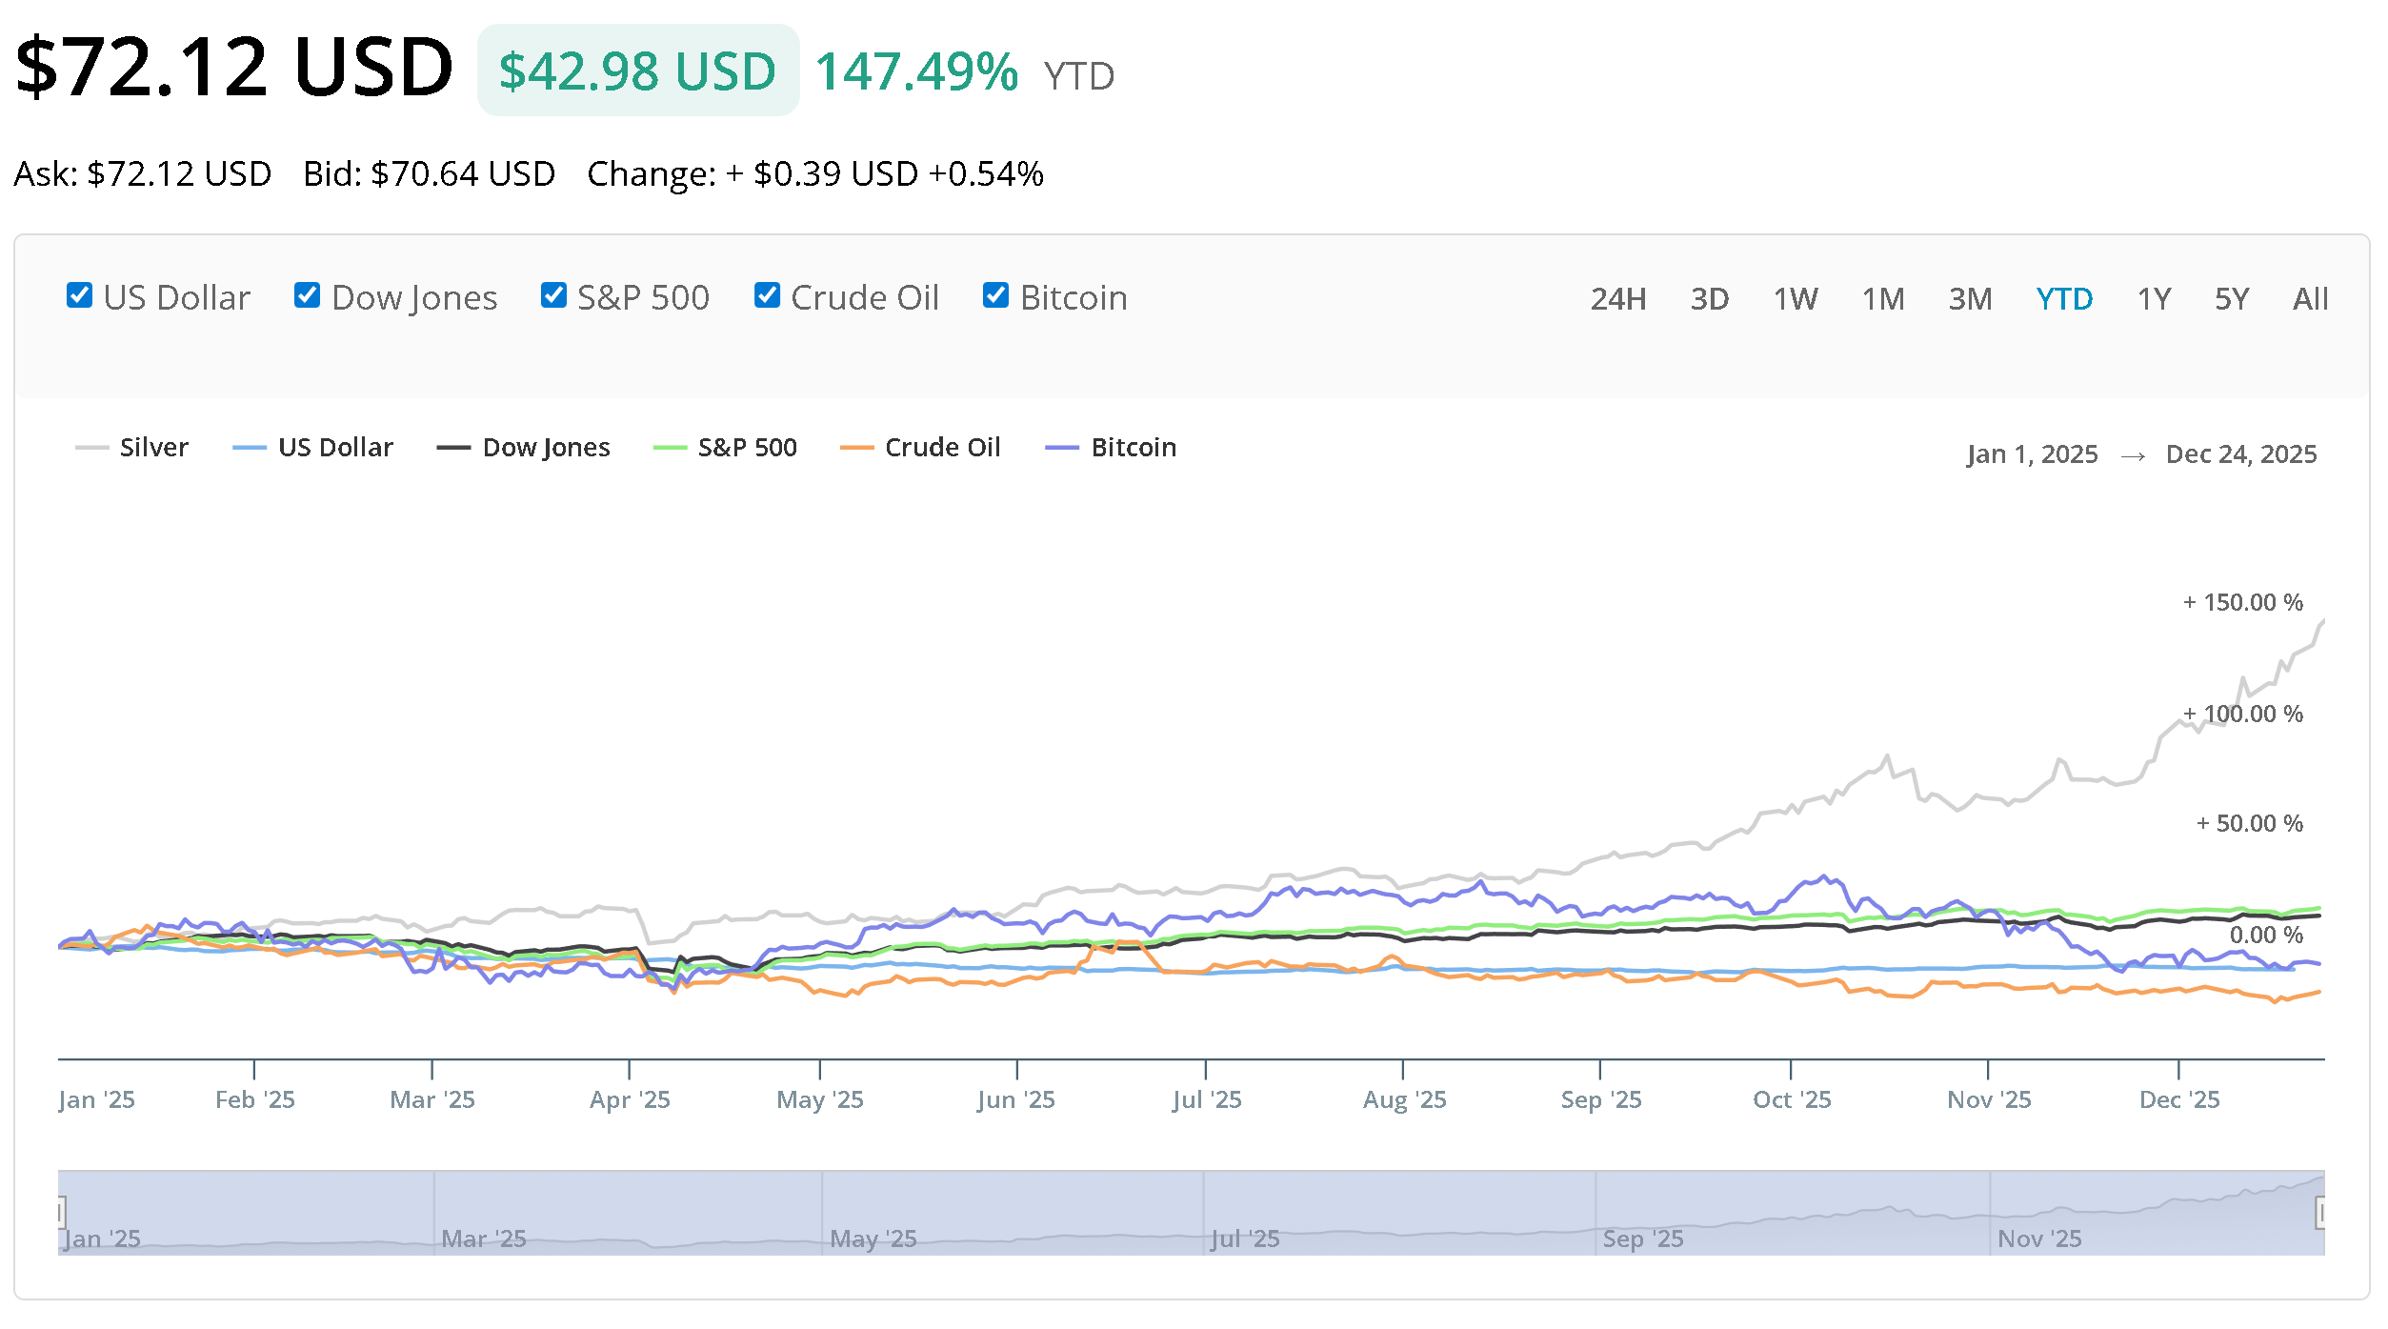Choose the 3M chart period

(x=1970, y=299)
